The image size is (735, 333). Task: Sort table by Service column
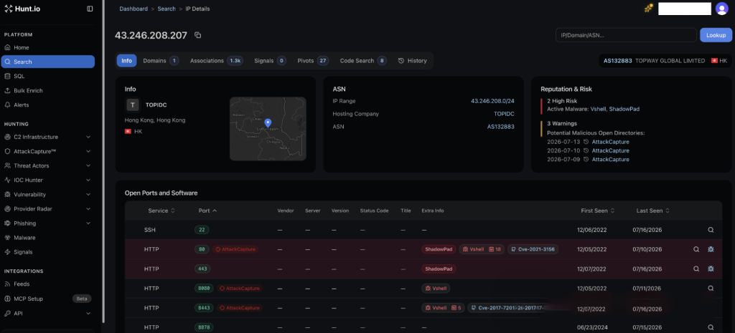pos(161,211)
